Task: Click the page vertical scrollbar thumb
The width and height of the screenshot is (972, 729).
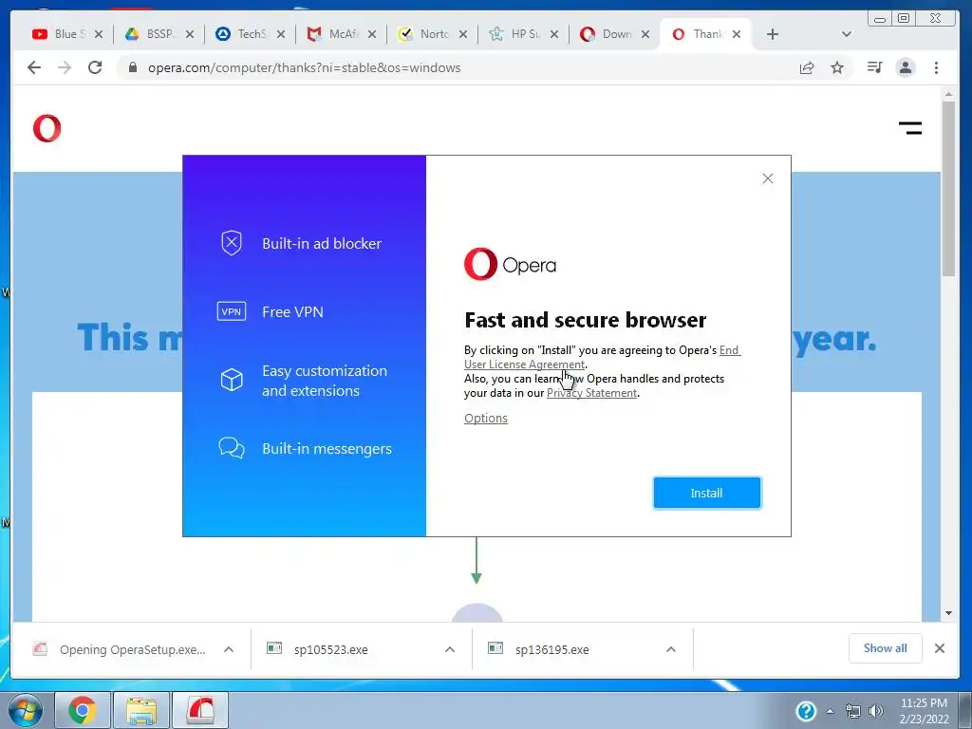Action: [948, 189]
